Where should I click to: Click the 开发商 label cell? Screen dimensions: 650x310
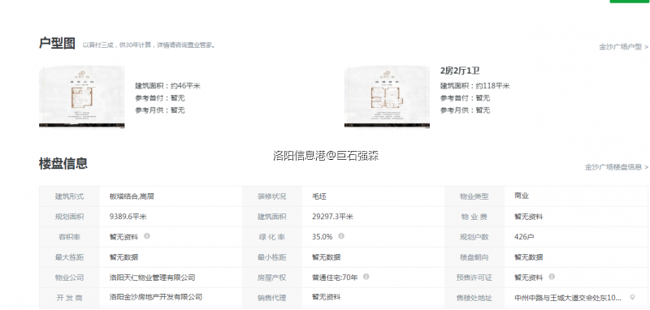[x=70, y=298]
